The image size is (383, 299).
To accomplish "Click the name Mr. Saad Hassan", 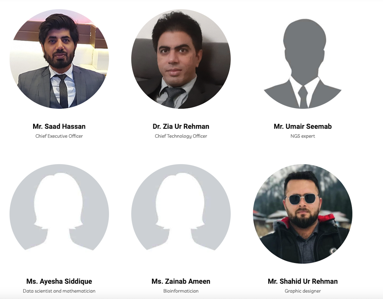I will [x=59, y=126].
